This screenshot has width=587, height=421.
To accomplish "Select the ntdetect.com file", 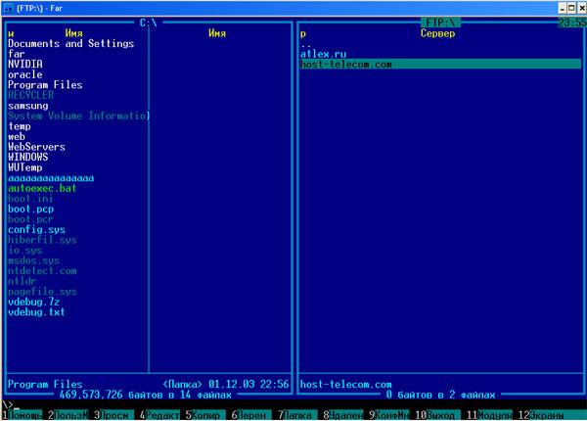I will 42,271.
